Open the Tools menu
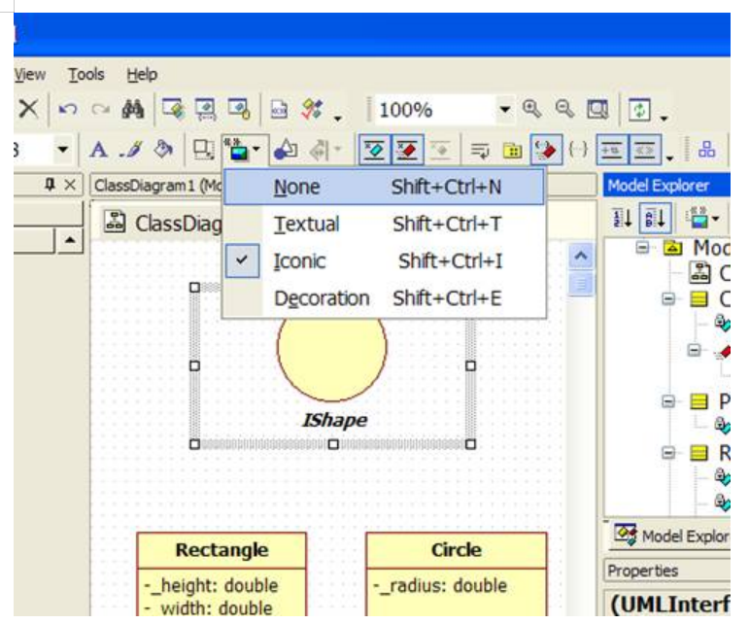 (x=86, y=75)
